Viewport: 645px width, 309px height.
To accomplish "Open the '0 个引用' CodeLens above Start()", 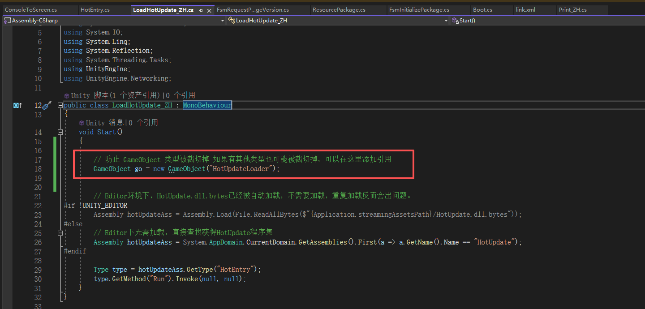I will point(143,123).
